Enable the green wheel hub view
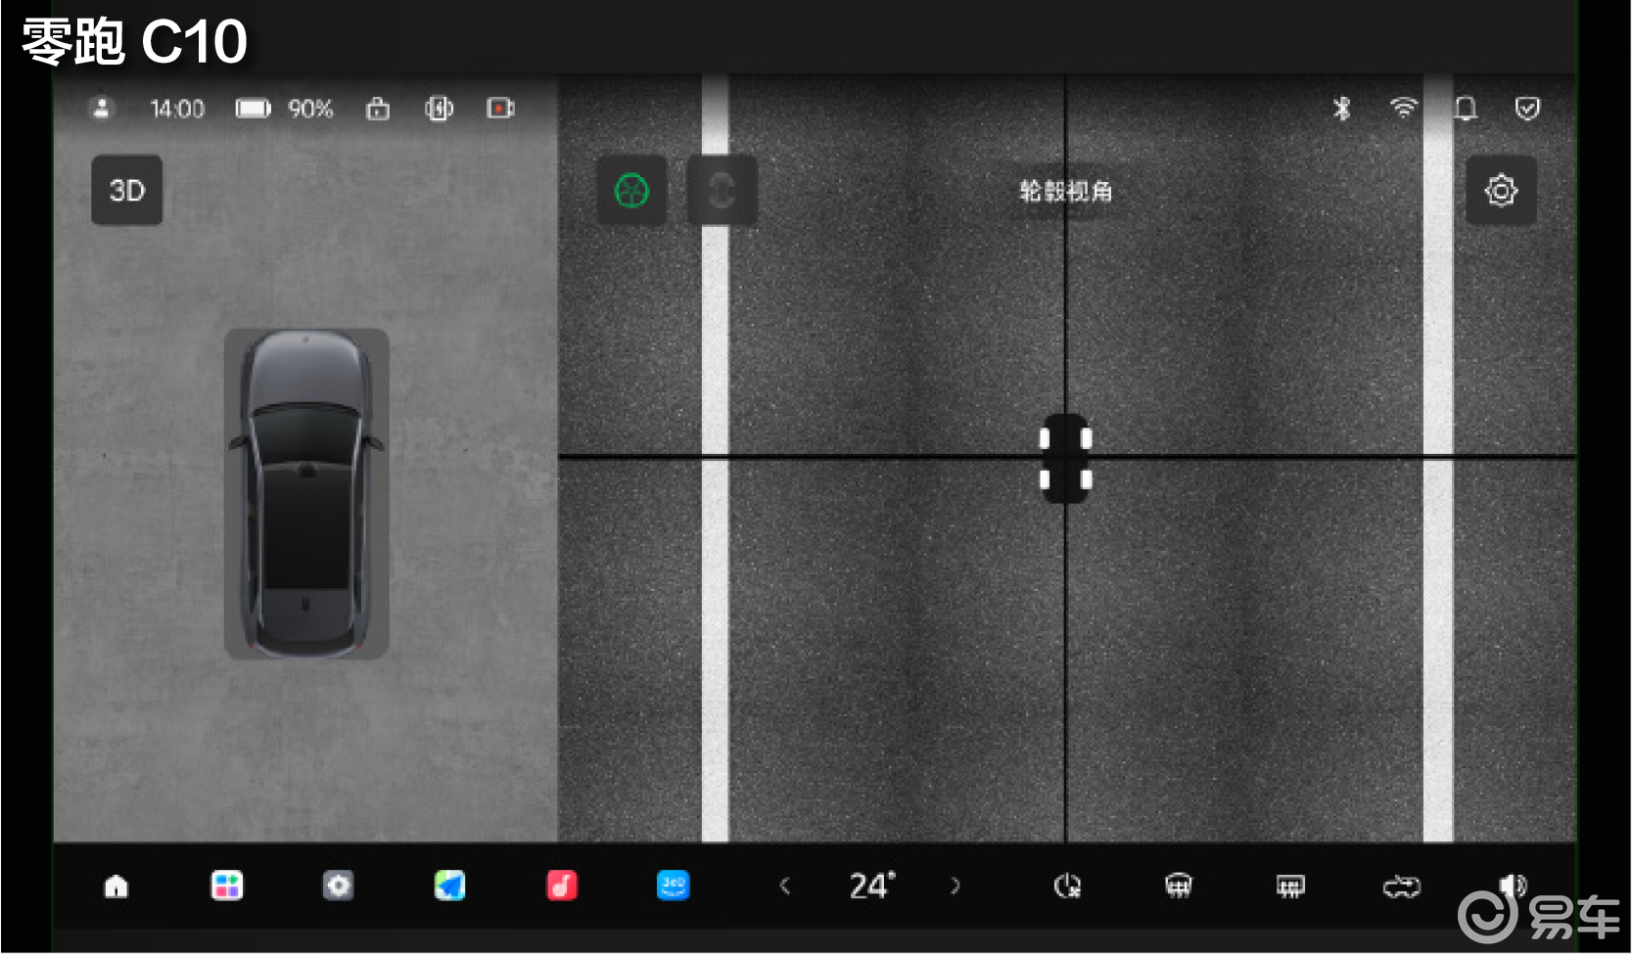Viewport: 1632px width, 954px height. [632, 191]
